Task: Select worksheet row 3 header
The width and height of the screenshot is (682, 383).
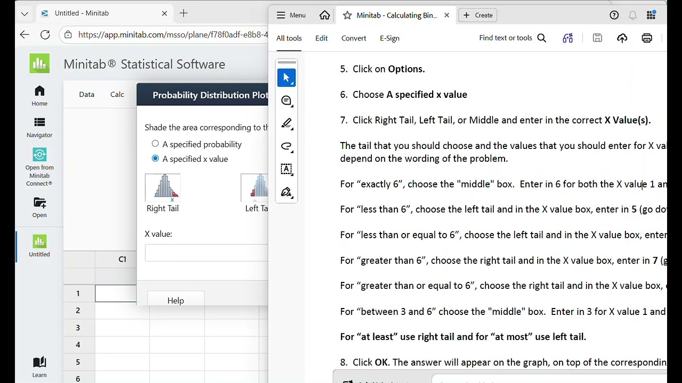Action: [78, 328]
